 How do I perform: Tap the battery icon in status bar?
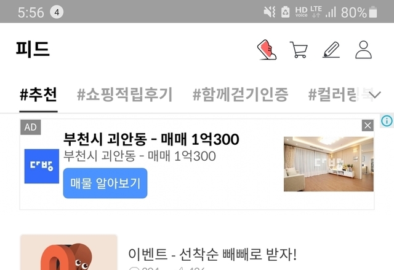pos(373,12)
